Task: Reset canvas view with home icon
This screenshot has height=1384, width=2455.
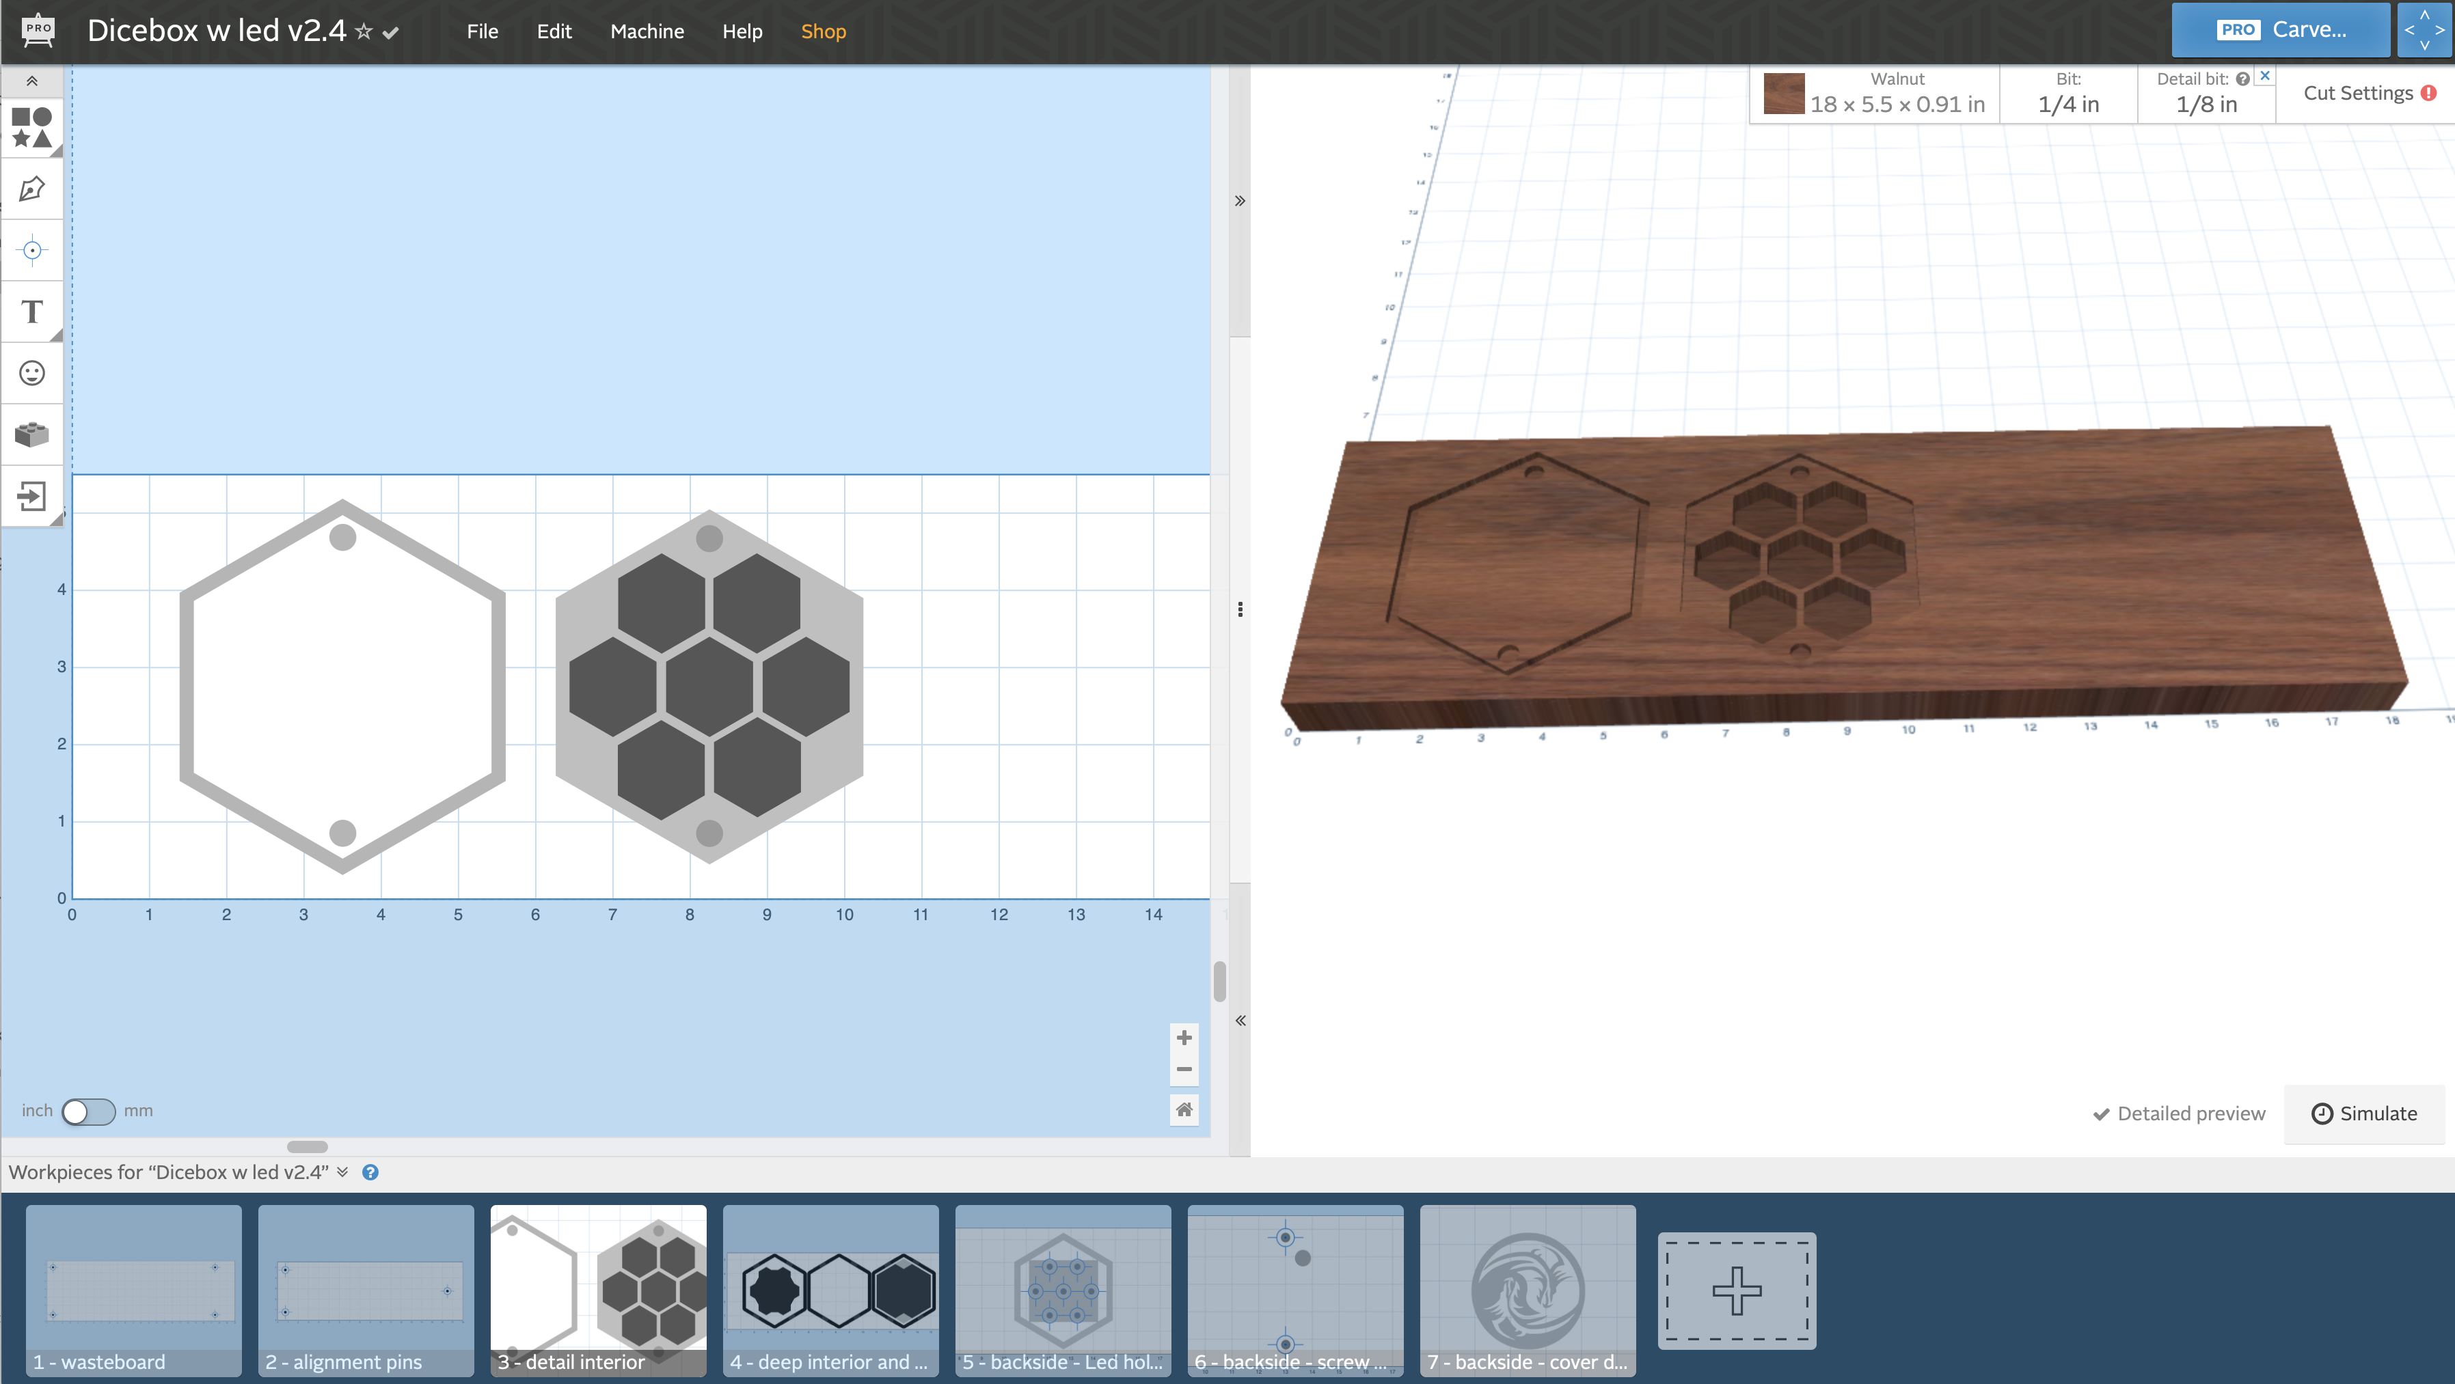Action: [1184, 1109]
